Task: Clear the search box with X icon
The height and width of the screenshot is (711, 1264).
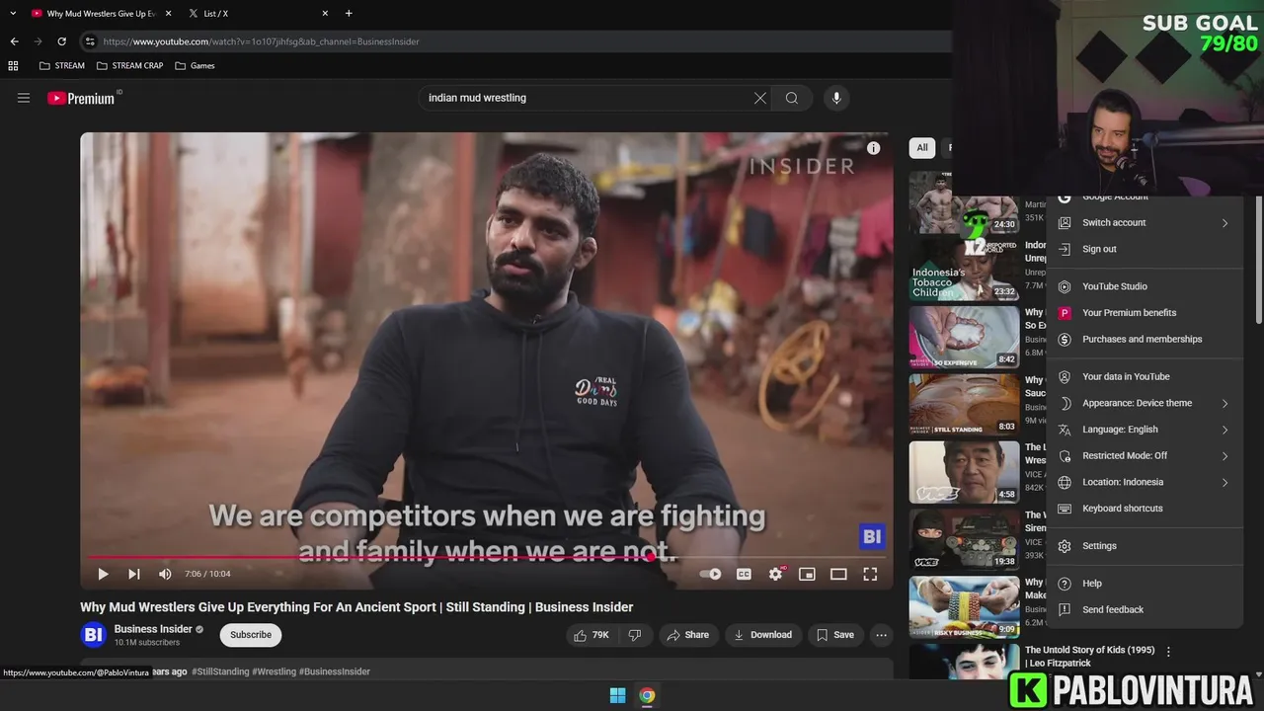Action: 760,98
